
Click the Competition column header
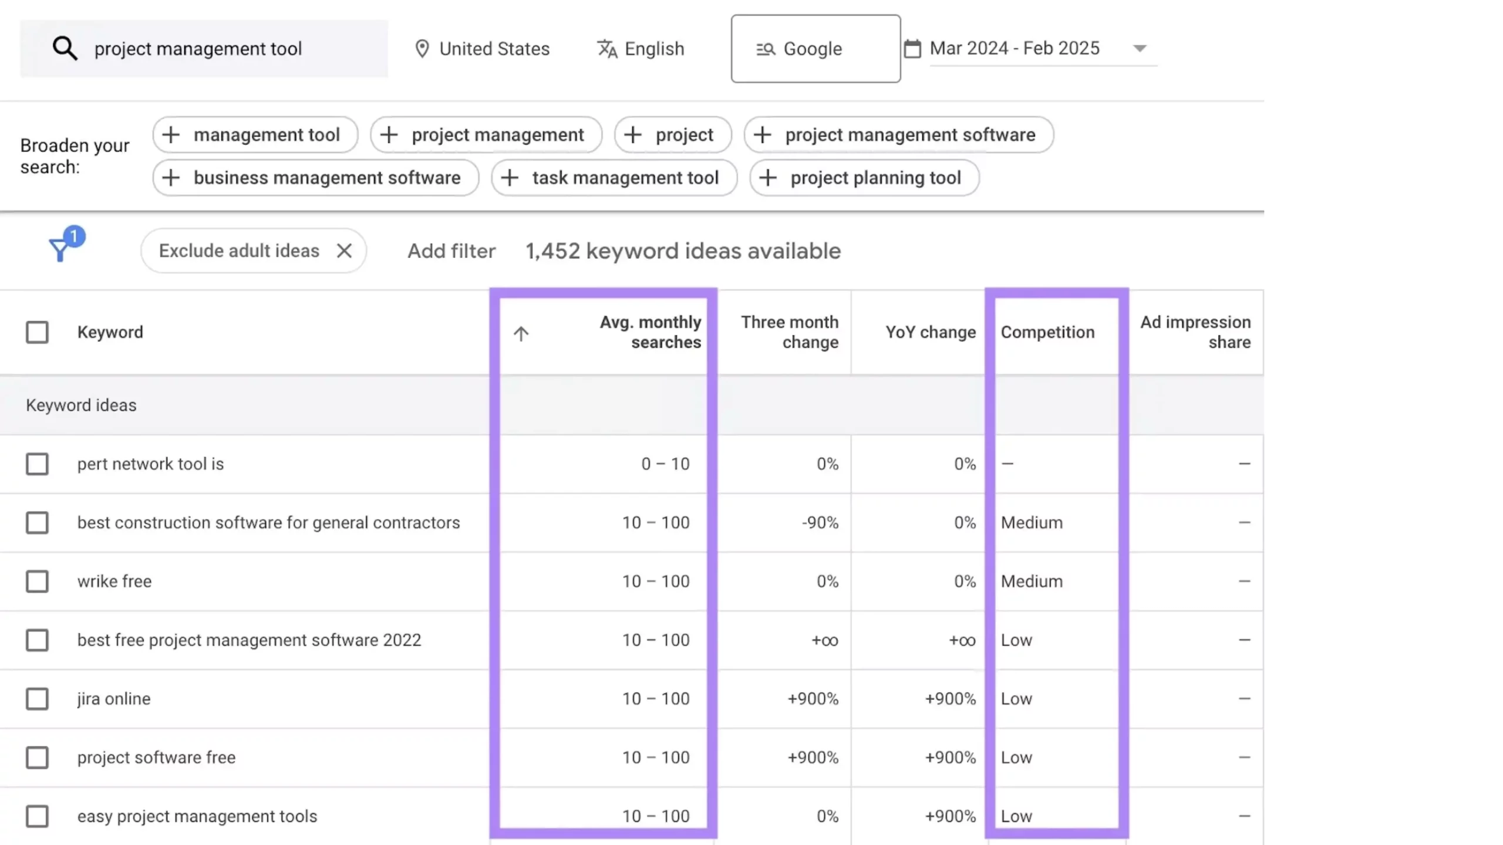point(1047,332)
